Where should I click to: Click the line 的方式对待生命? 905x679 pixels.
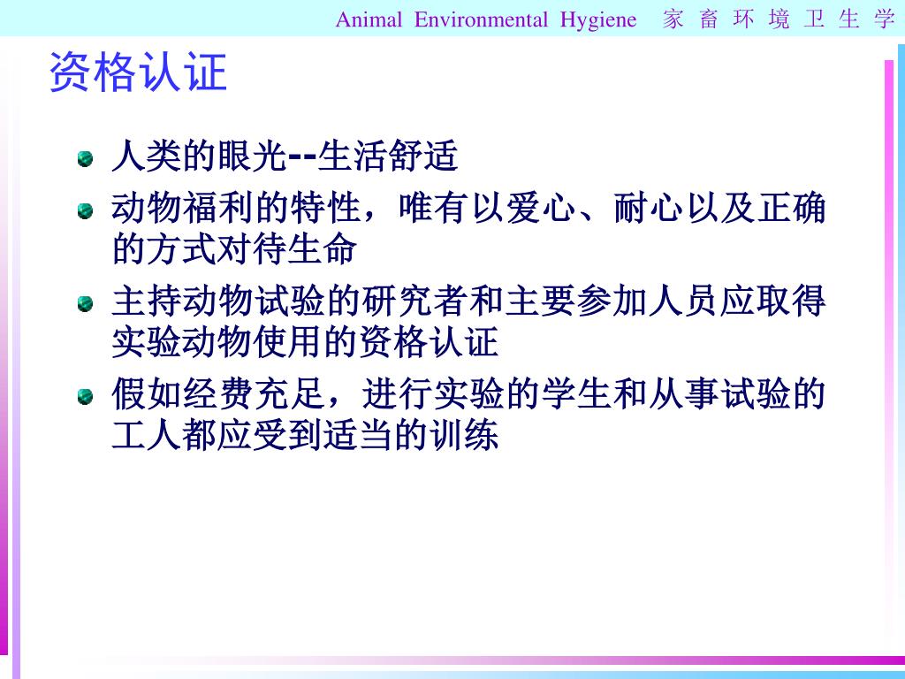(x=233, y=248)
